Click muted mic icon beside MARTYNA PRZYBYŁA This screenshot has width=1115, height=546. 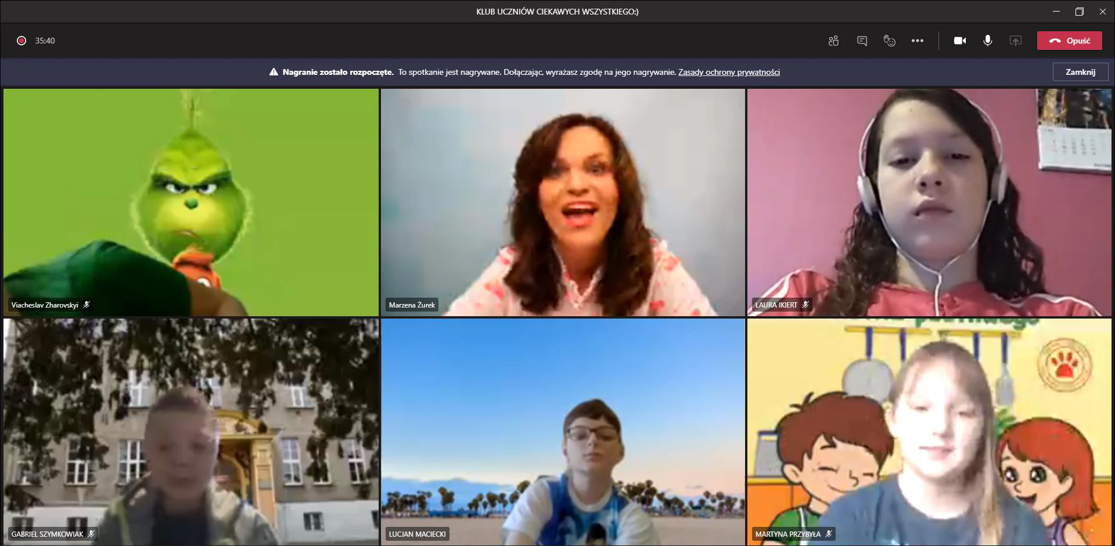tap(829, 534)
